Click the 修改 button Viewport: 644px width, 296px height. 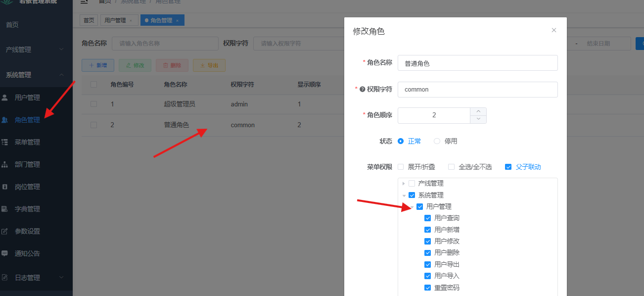click(135, 65)
